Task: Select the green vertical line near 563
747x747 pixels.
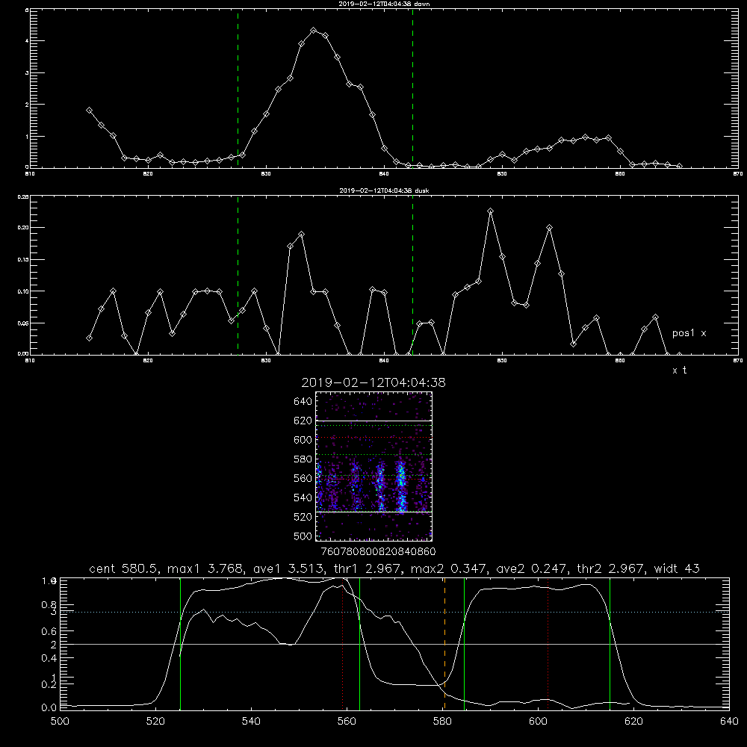Action: (359, 644)
